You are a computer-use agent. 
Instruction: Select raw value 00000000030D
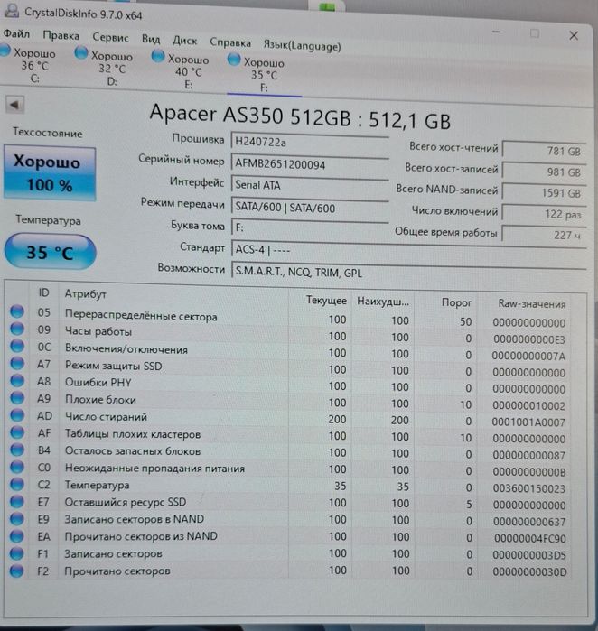coord(529,571)
